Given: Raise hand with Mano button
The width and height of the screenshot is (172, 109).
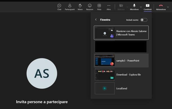Looking at the screenshot, I should click(x=80, y=7).
